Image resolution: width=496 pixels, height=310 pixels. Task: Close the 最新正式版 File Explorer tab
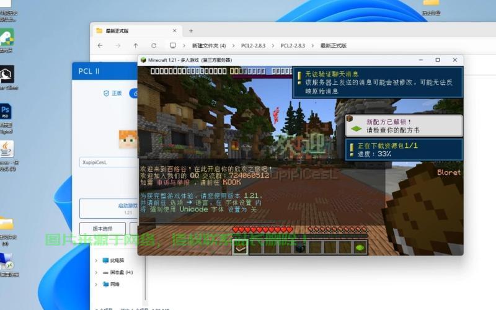coord(175,30)
